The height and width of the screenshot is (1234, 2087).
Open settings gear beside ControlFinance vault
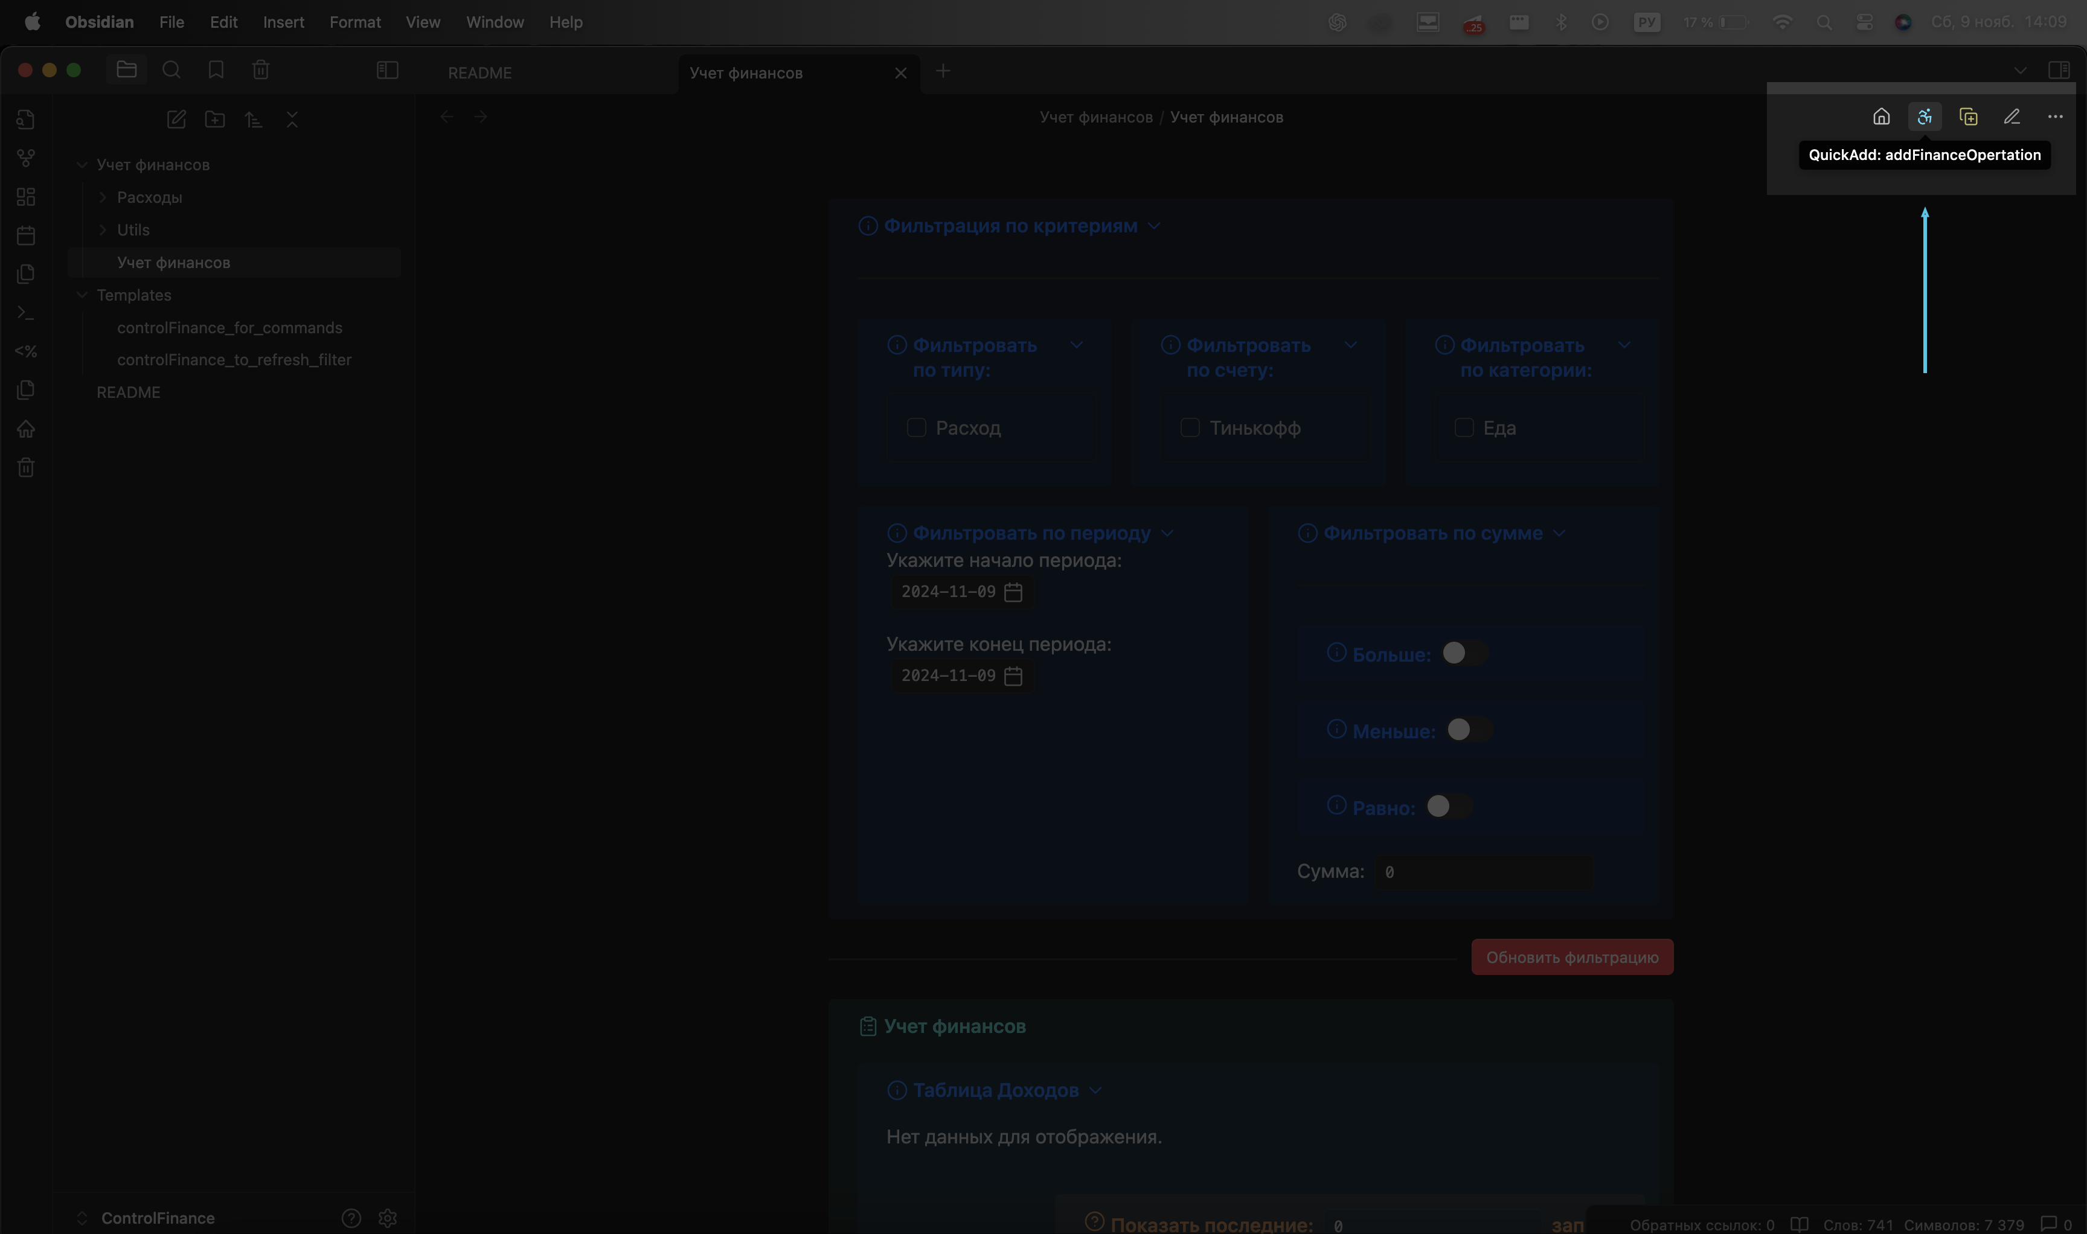387,1218
